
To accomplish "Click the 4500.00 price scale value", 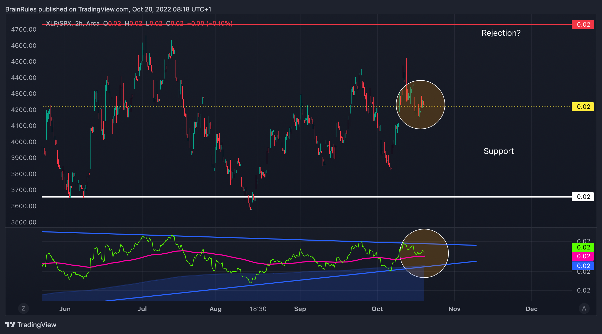I will (x=24, y=62).
